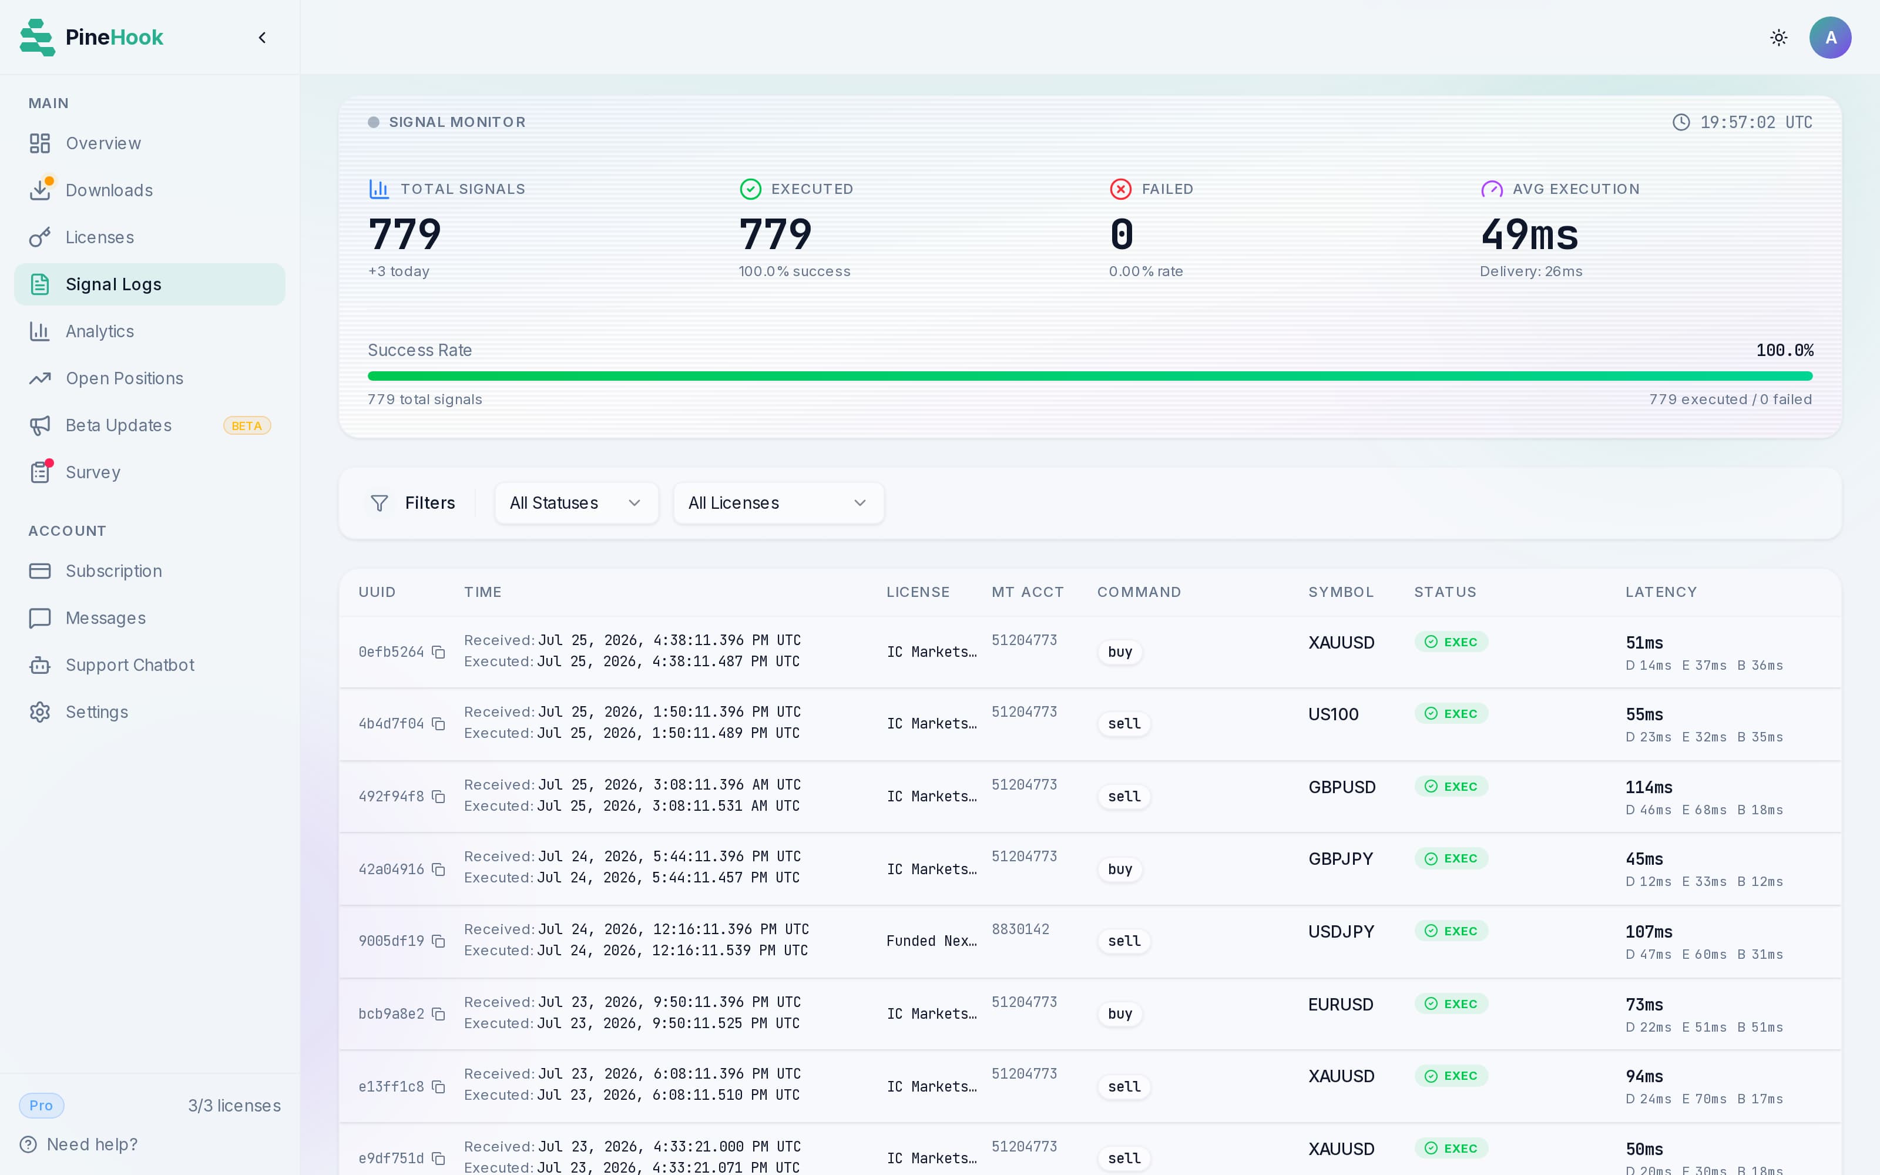Click MT account 8830142
This screenshot has height=1175, width=1880.
coord(1020,929)
